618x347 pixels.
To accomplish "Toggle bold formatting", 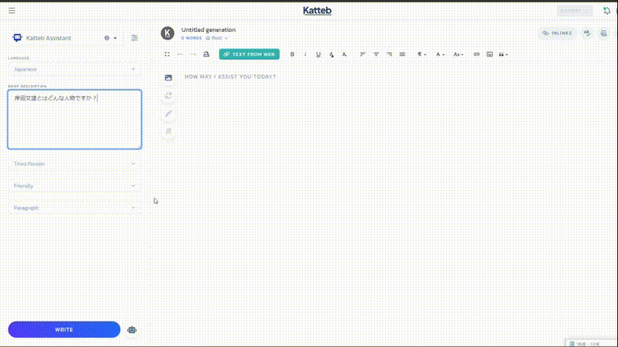I will pyautogui.click(x=292, y=55).
